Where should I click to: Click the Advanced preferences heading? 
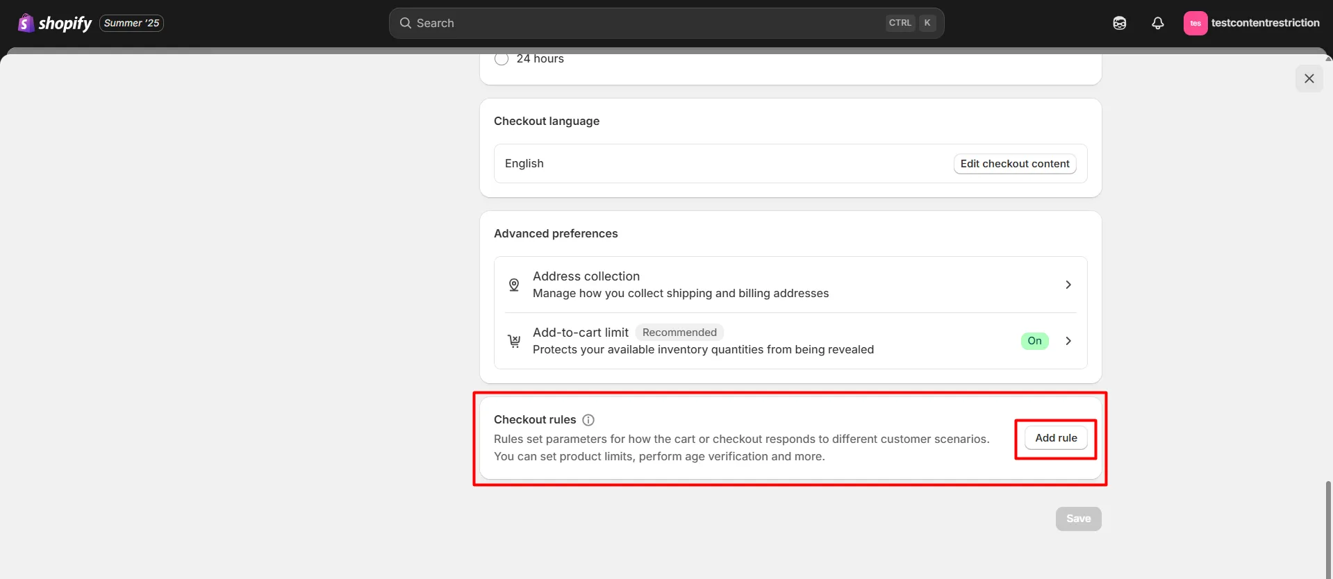point(556,233)
